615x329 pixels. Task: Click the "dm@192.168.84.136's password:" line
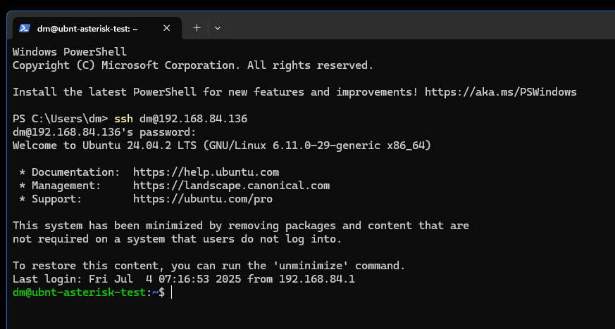tap(104, 132)
